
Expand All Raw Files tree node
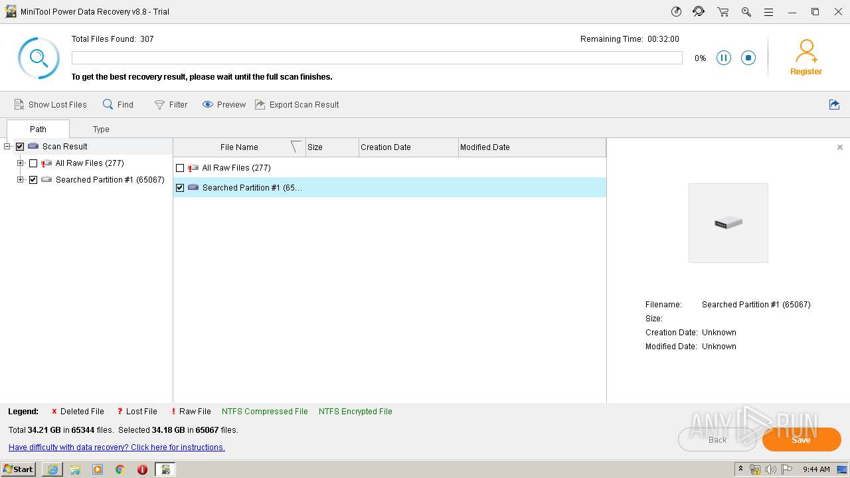(21, 163)
